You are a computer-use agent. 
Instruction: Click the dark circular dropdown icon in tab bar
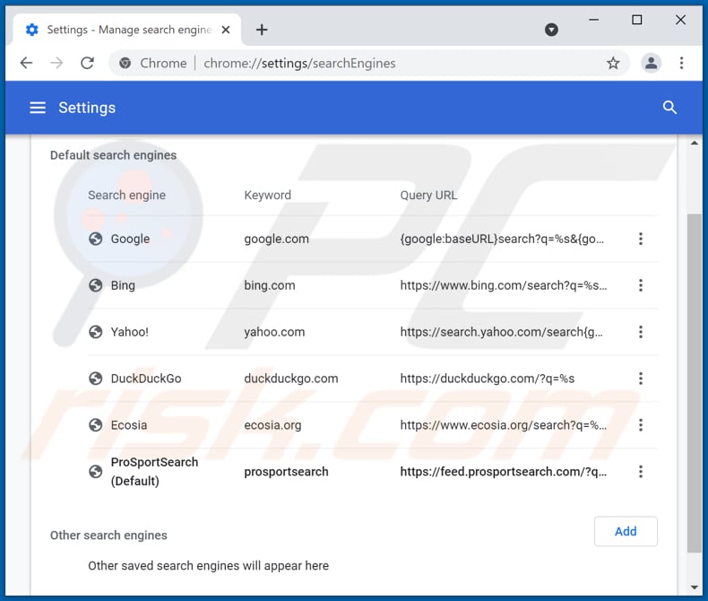pos(551,30)
